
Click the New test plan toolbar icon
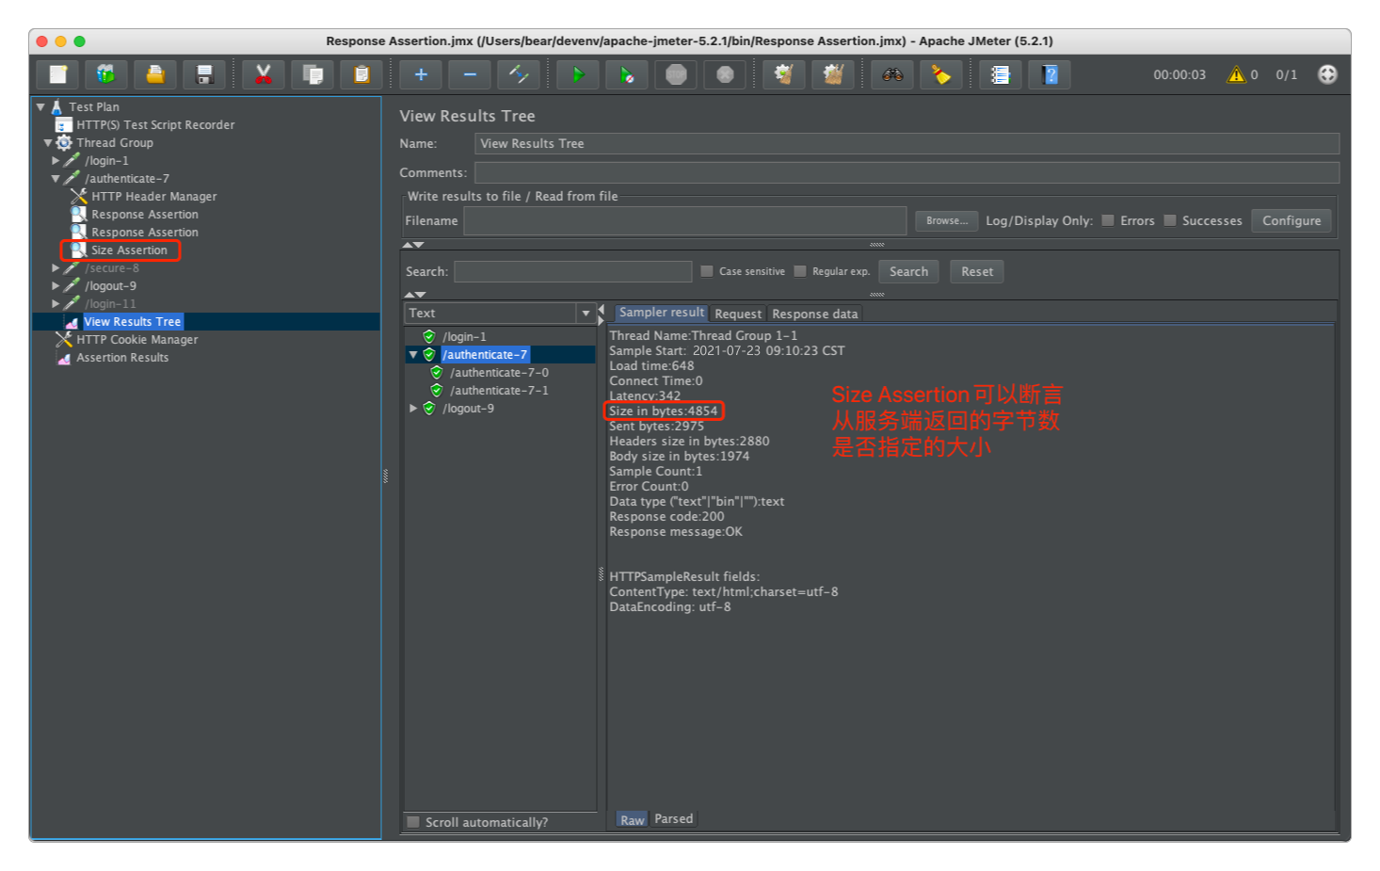[57, 74]
